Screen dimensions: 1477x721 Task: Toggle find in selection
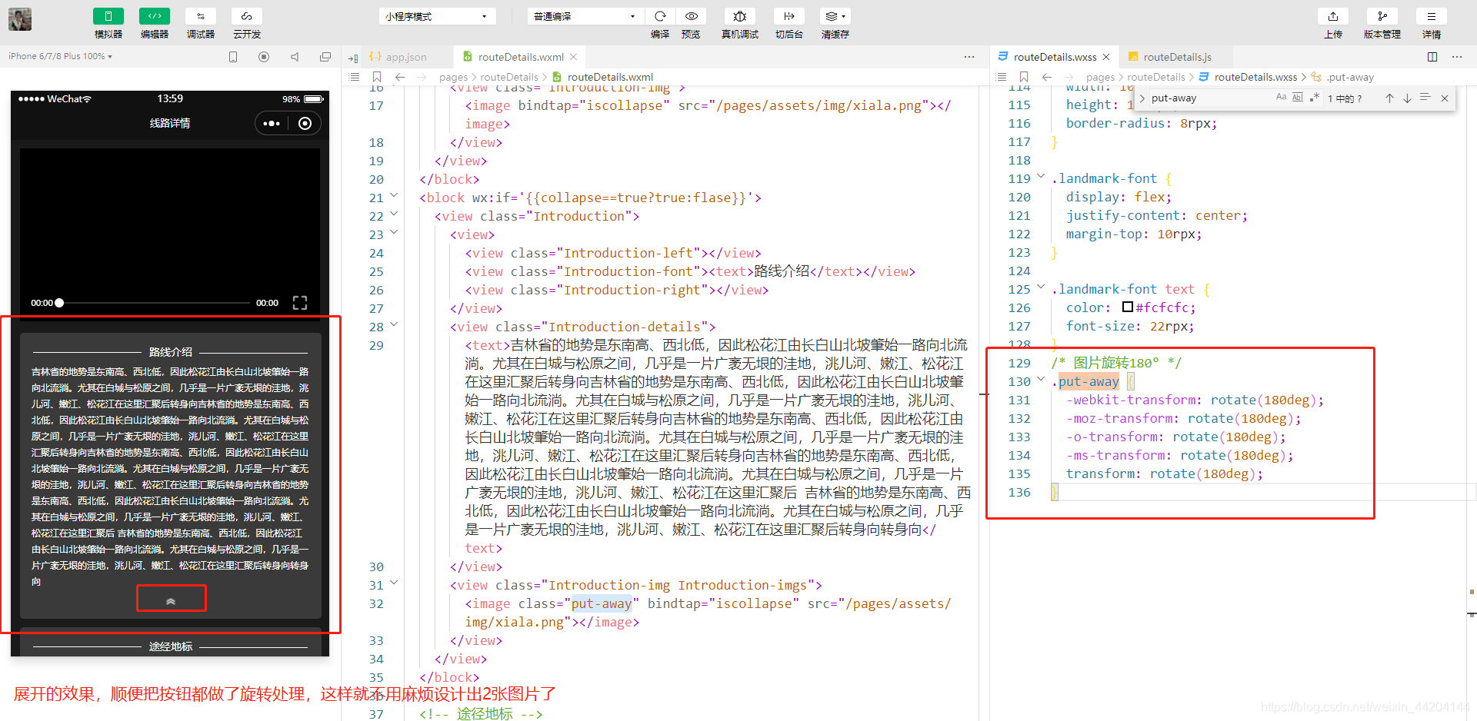[1425, 98]
